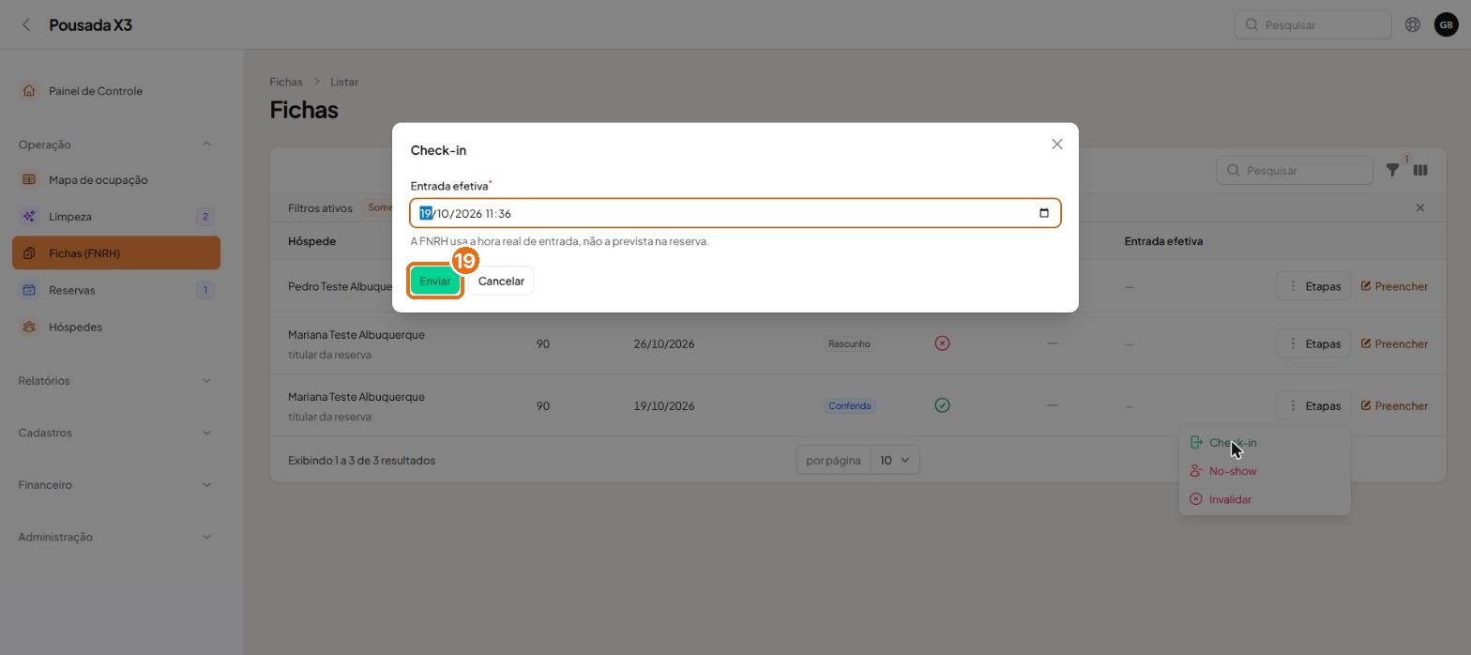Open the GB user avatar menu

1446,25
